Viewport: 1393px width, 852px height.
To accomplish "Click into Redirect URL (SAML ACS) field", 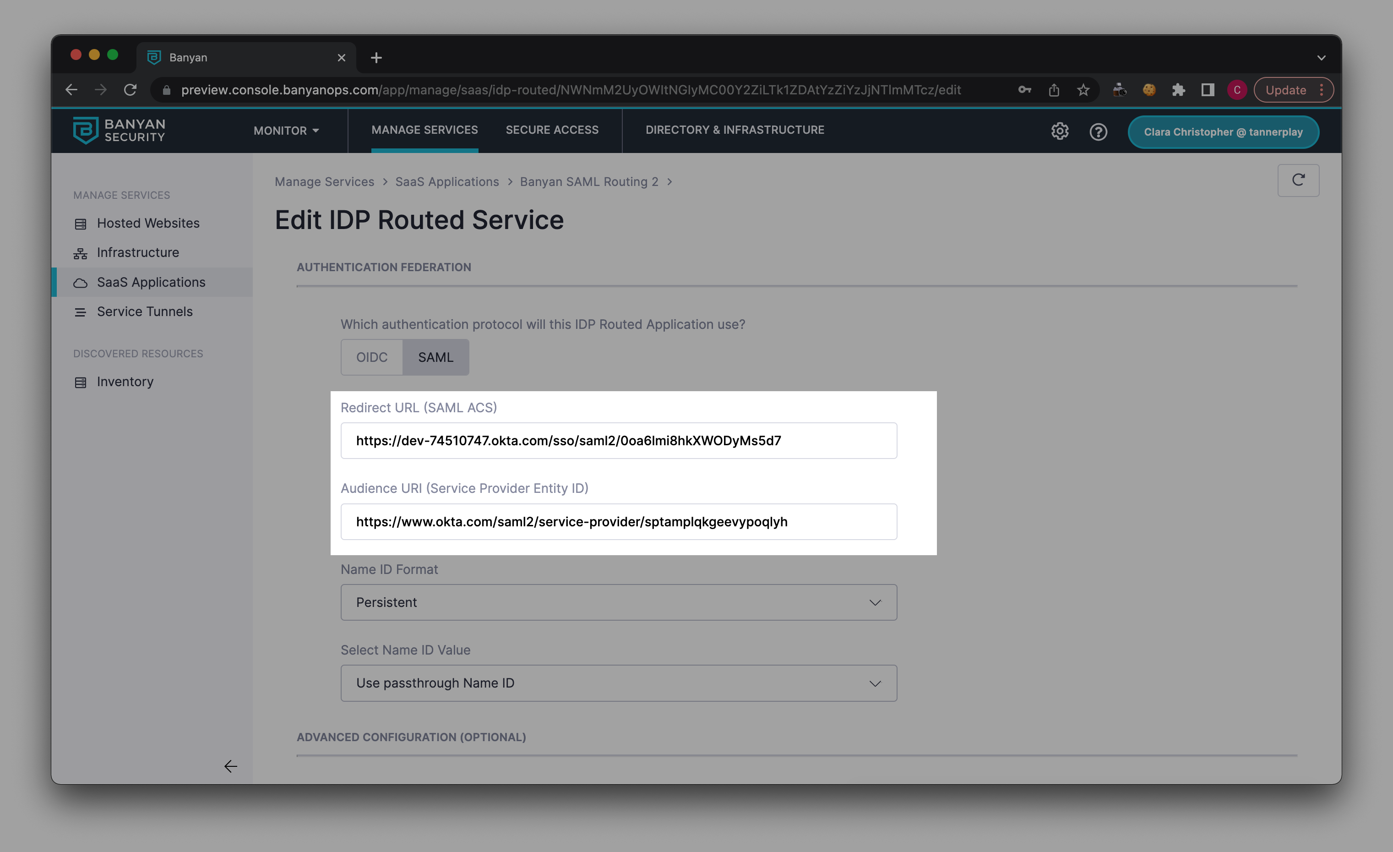I will (x=619, y=440).
